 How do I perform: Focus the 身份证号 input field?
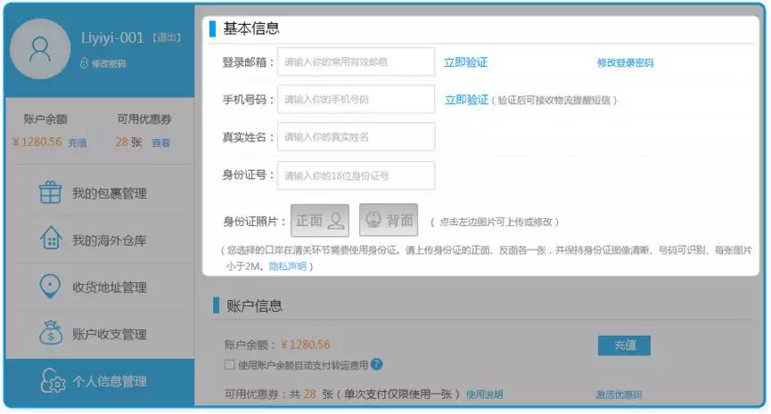pyautogui.click(x=356, y=175)
